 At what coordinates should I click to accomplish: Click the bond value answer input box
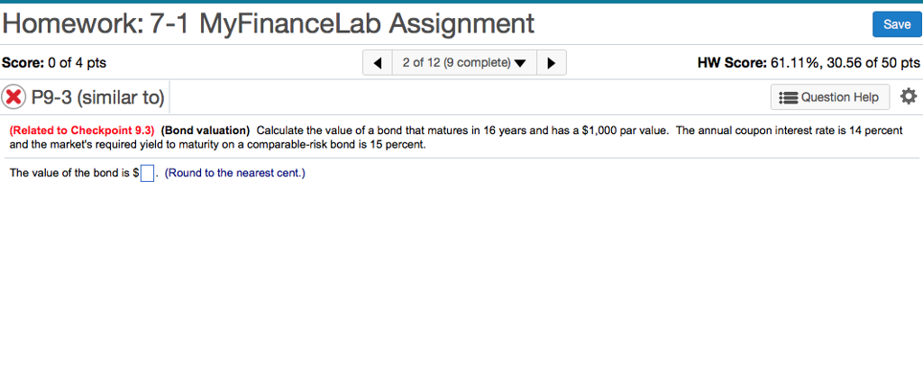(x=148, y=174)
